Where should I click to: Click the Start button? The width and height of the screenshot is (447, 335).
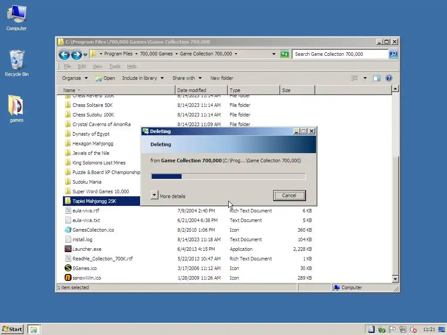(x=12, y=329)
